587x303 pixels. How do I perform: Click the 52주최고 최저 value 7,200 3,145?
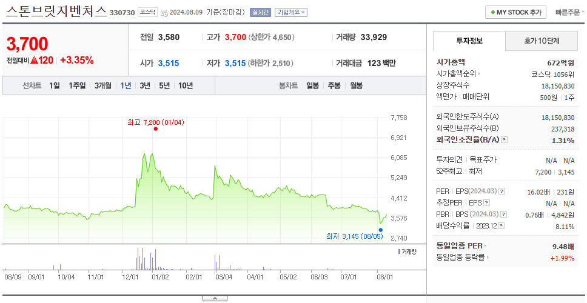(555, 172)
